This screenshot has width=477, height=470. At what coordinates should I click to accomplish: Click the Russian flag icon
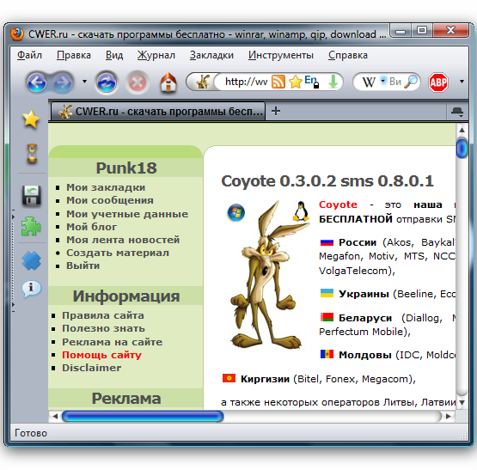pos(327,242)
